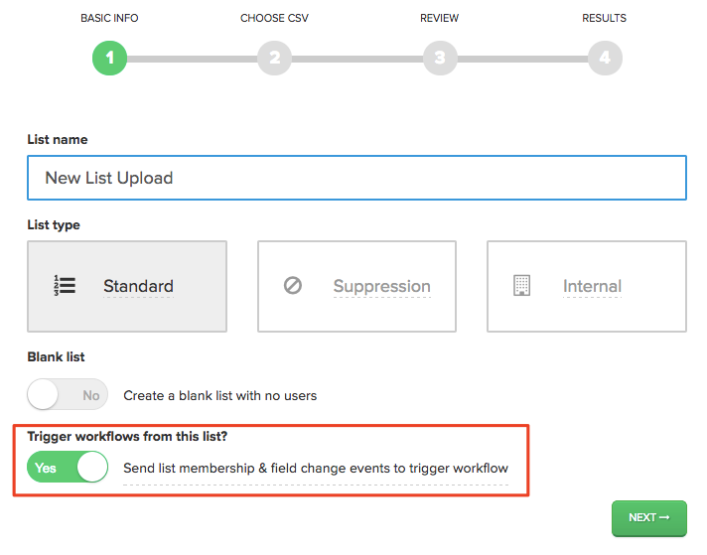
Task: Click step 1 green circle
Action: (109, 59)
